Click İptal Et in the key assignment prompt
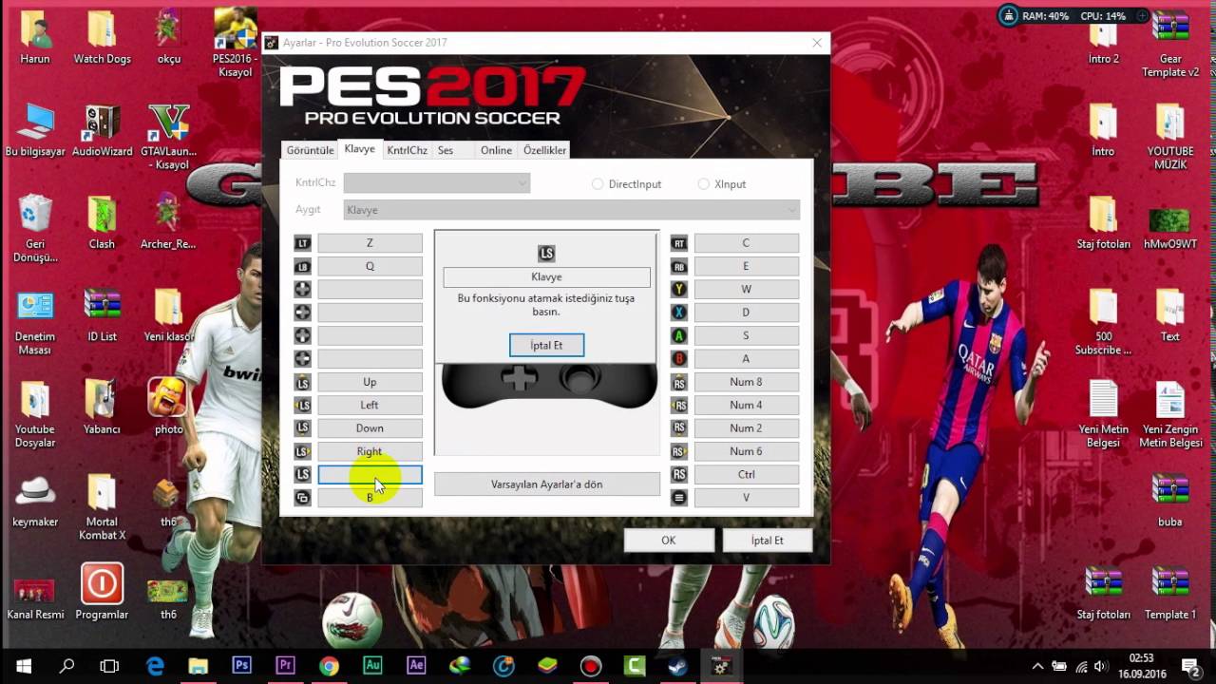Image resolution: width=1216 pixels, height=684 pixels. click(546, 345)
